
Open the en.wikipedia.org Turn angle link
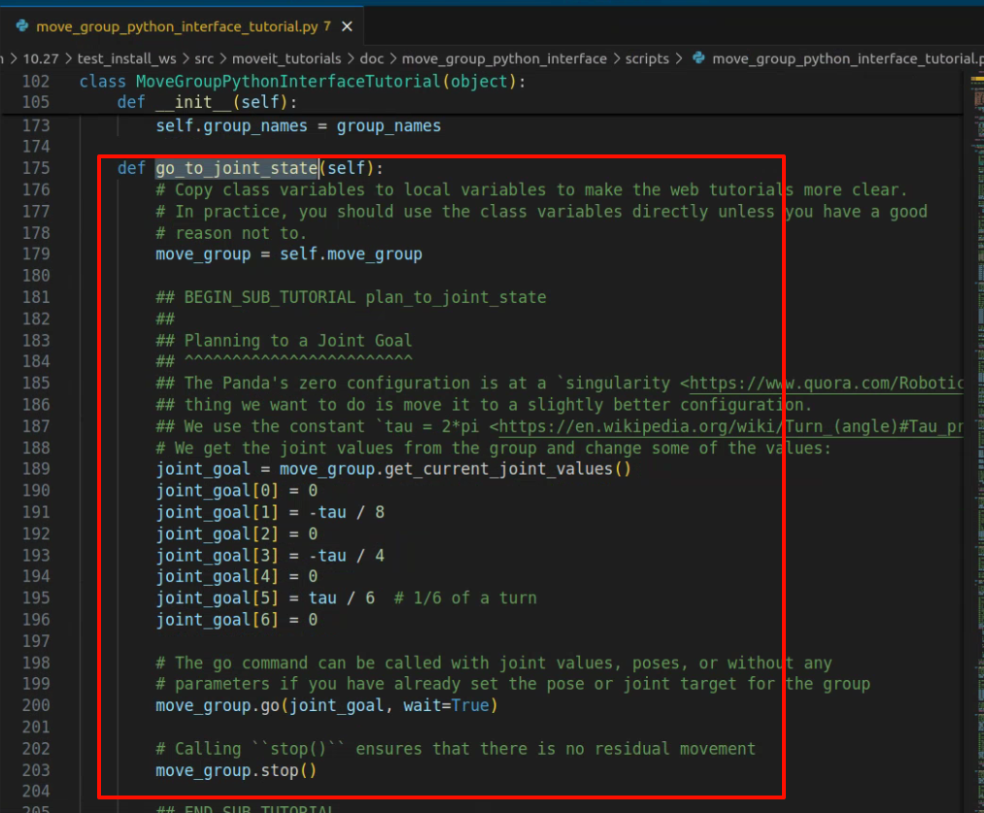pyautogui.click(x=731, y=426)
